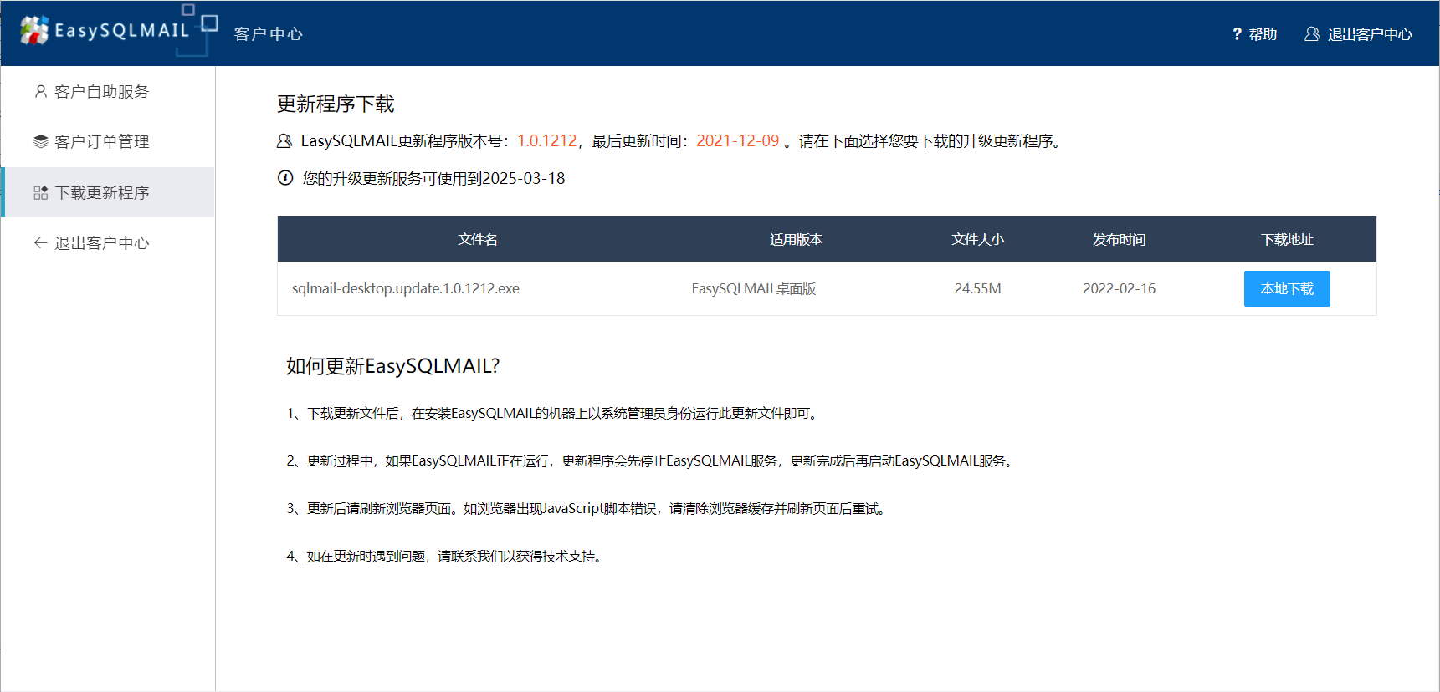Click the person icon beside 客户自助服务
Image resolution: width=1440 pixels, height=692 pixels.
click(x=40, y=91)
